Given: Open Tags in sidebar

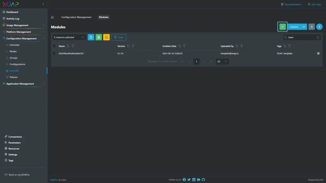Looking at the screenshot, I should [x=11, y=160].
